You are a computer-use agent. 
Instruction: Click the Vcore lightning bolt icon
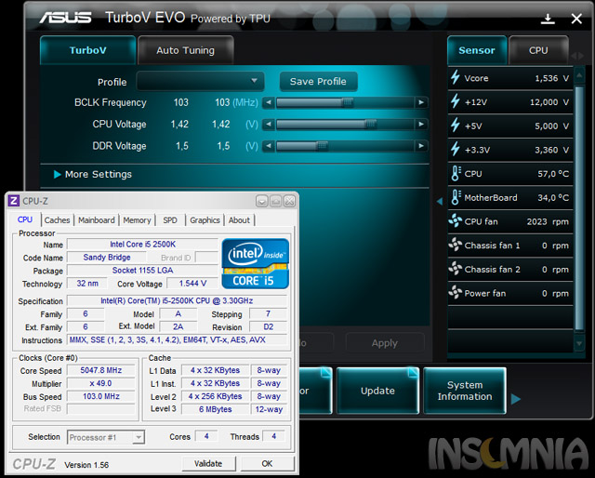pos(455,77)
